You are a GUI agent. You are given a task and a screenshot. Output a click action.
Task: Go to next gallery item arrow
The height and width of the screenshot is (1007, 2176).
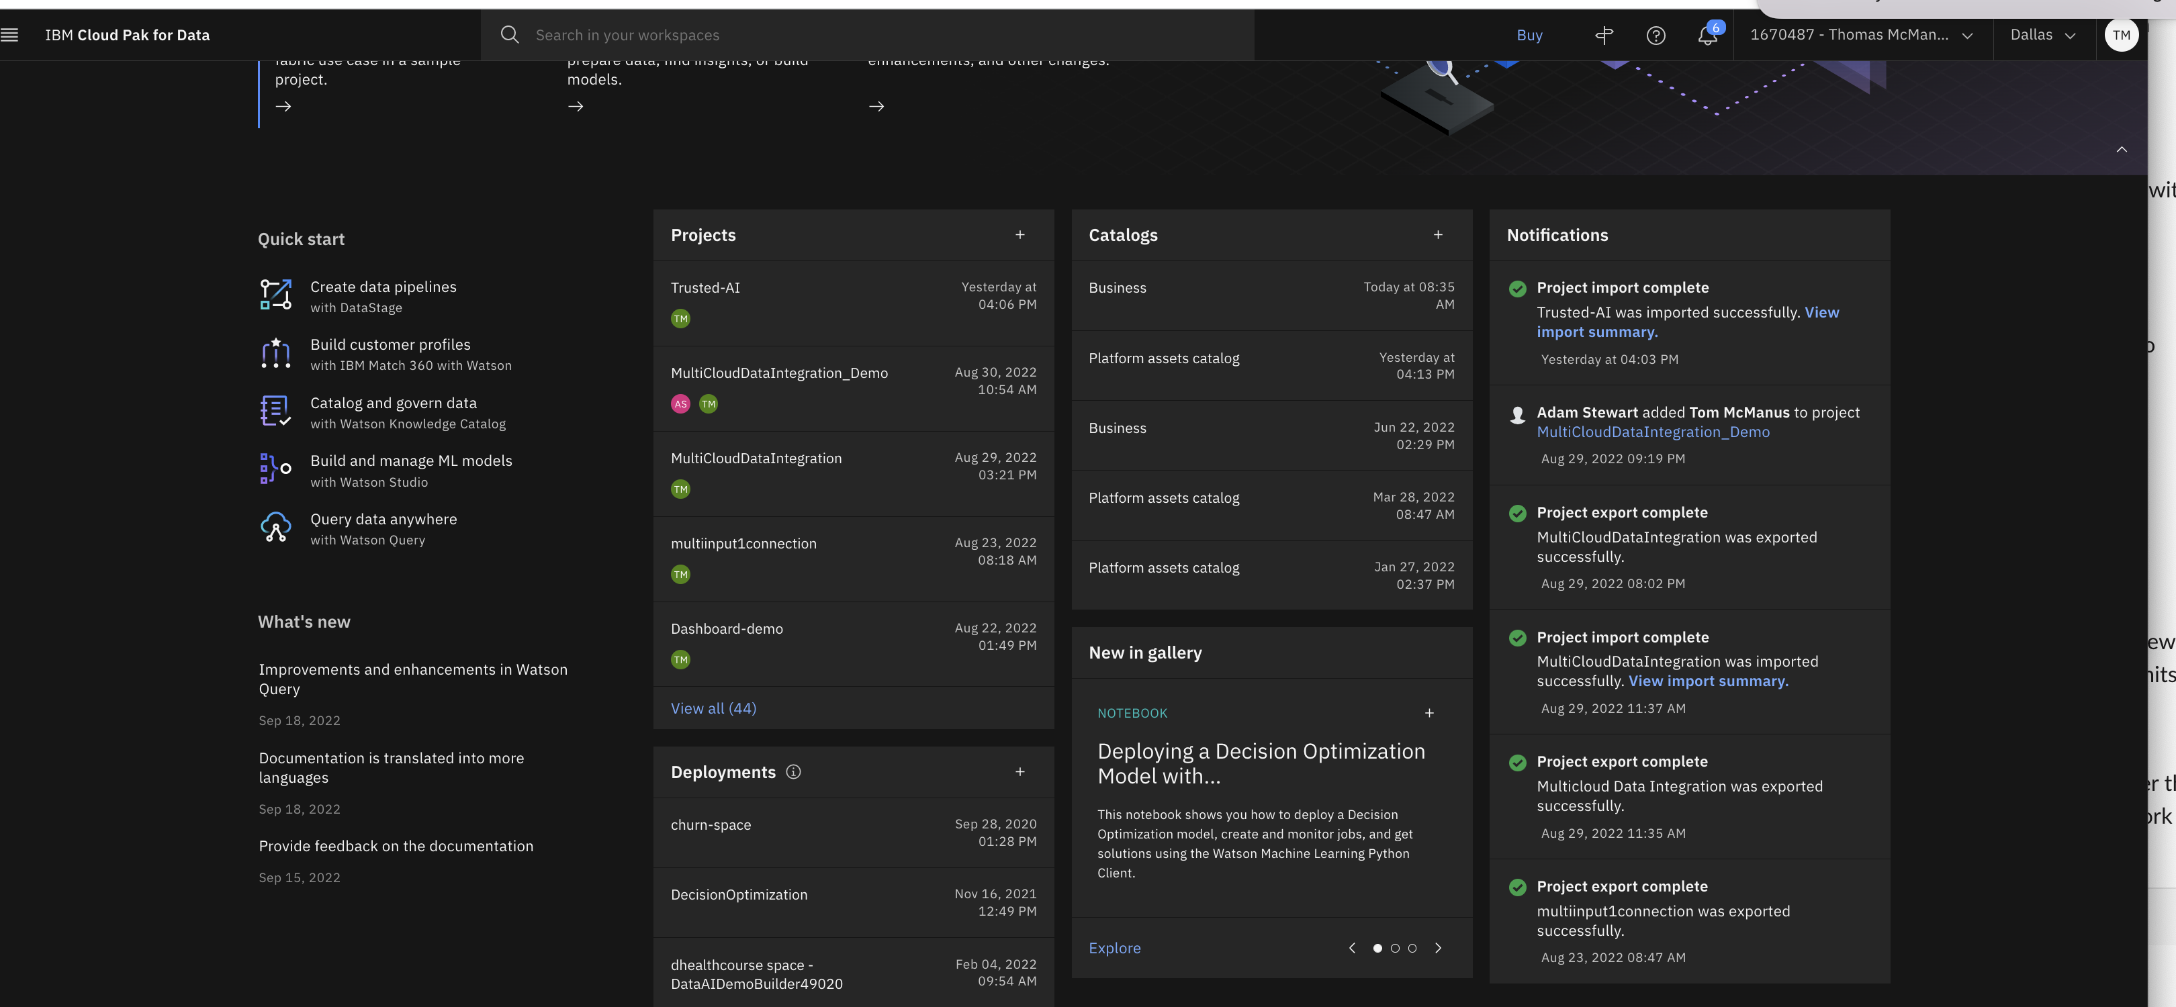pos(1438,948)
